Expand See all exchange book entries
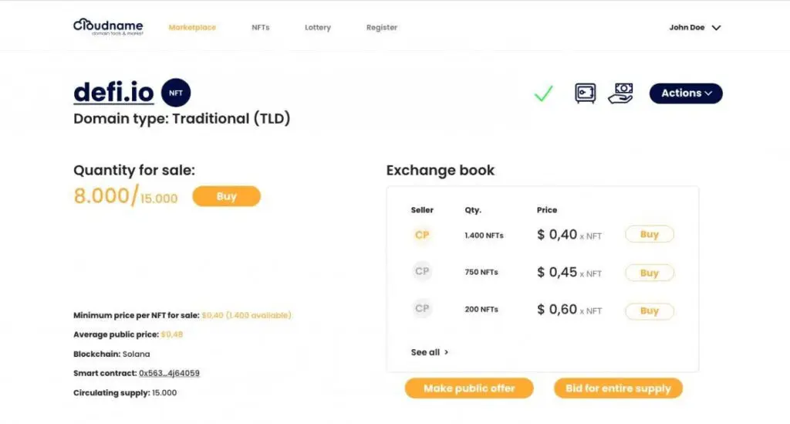 430,352
